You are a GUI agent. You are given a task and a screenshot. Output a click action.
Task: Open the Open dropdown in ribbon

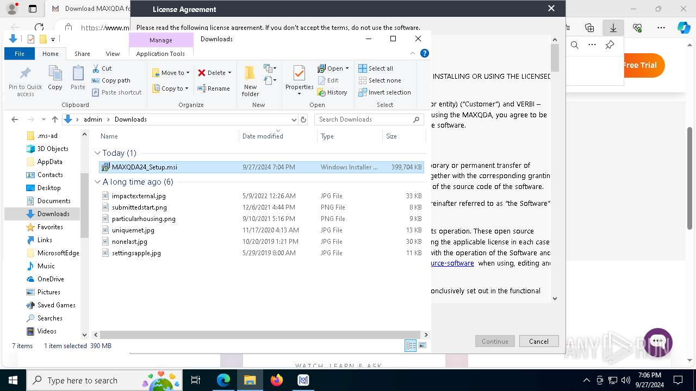[x=333, y=68]
